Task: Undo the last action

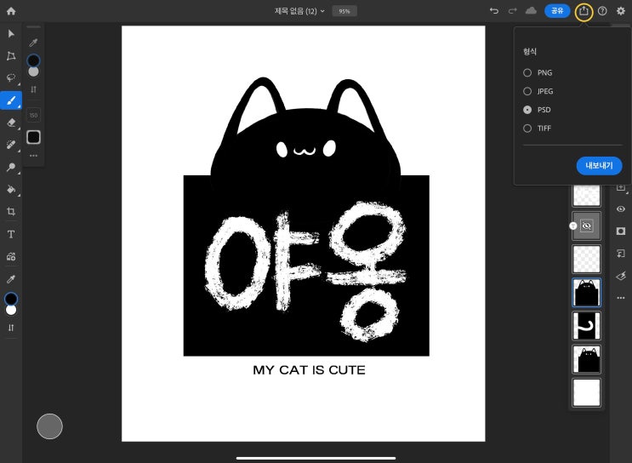Action: pyautogui.click(x=493, y=11)
